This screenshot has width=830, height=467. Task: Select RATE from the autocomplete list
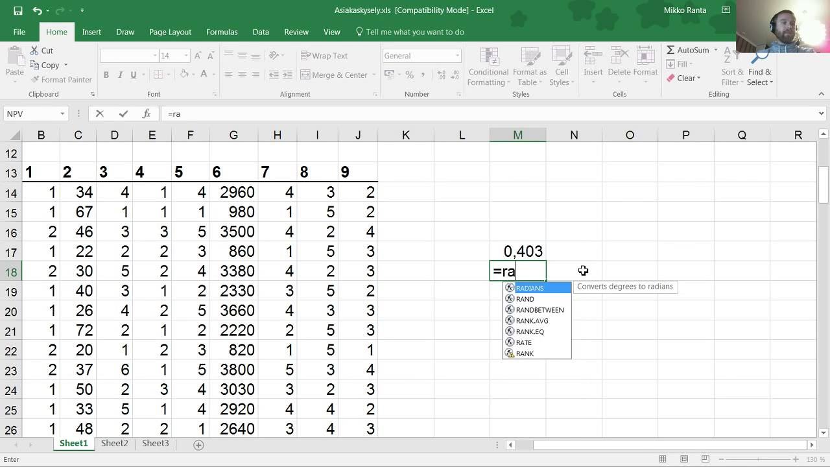pos(537,343)
